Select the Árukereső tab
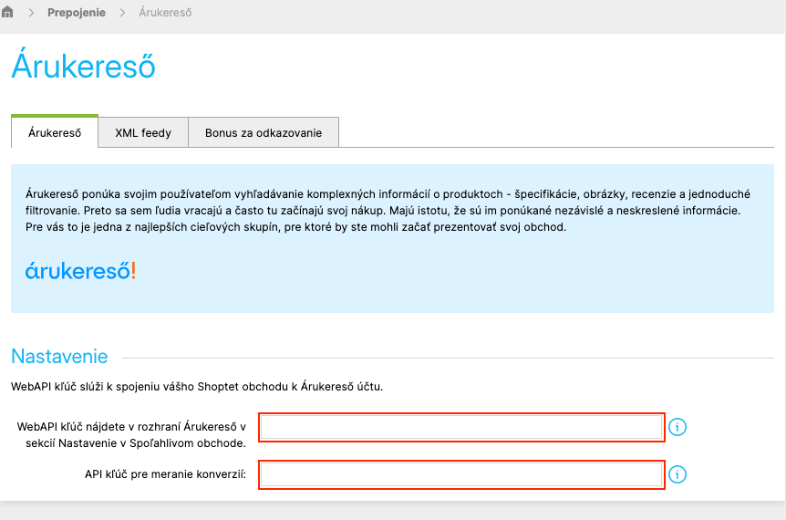The height and width of the screenshot is (520, 786). (55, 132)
